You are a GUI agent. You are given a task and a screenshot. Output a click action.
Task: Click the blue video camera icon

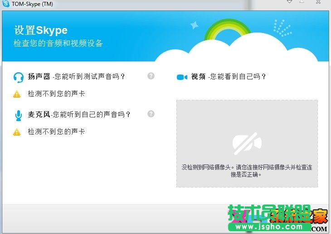point(182,77)
